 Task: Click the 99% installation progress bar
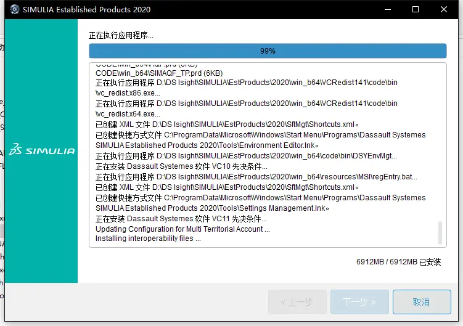coord(268,51)
